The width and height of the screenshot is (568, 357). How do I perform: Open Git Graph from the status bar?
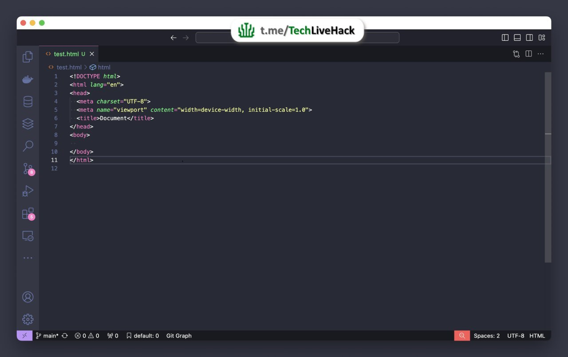click(x=179, y=336)
